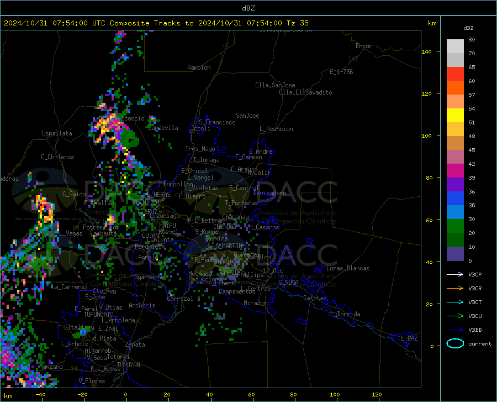Click the 'Anchoris' map label

click(142, 306)
